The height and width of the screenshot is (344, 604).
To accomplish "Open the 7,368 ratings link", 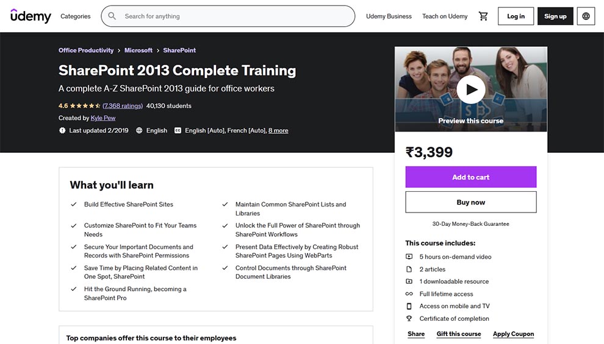I will 123,106.
